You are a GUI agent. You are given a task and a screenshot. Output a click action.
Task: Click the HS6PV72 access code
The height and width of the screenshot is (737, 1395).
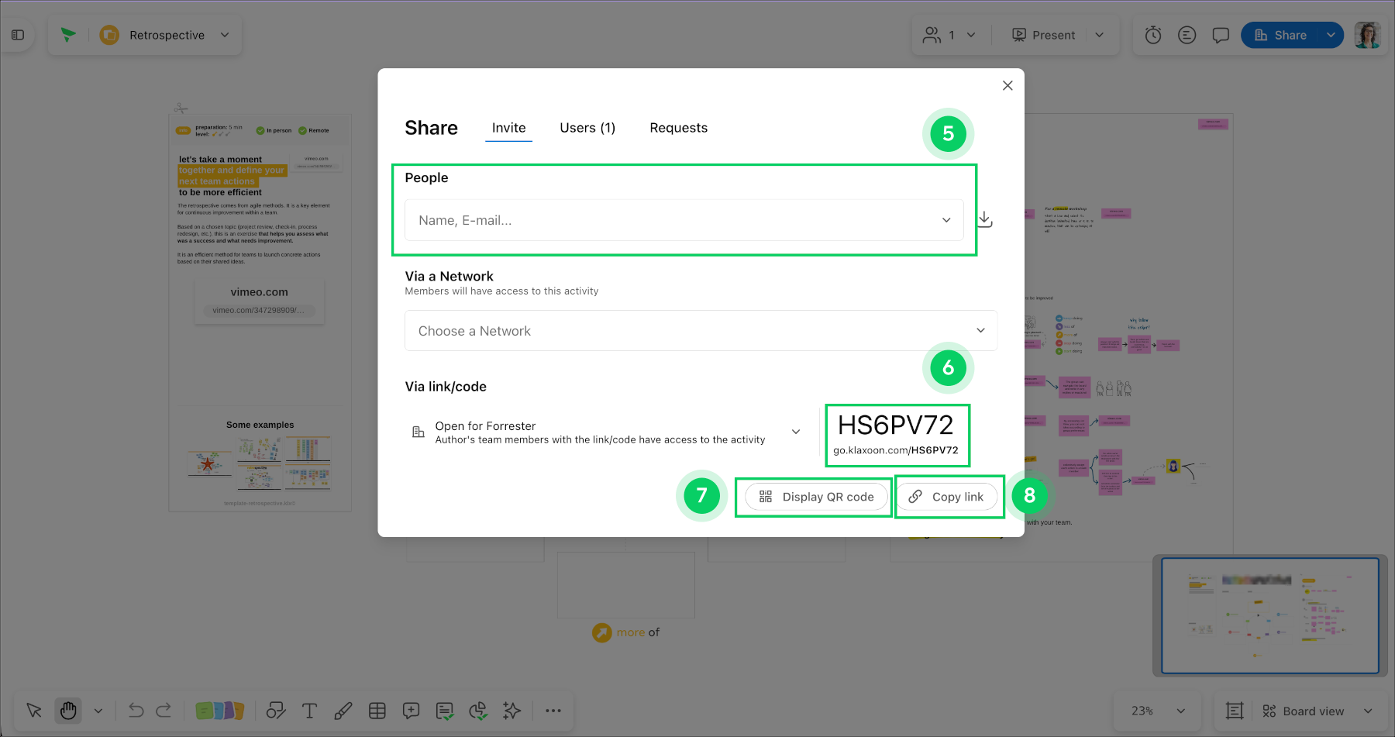[896, 425]
